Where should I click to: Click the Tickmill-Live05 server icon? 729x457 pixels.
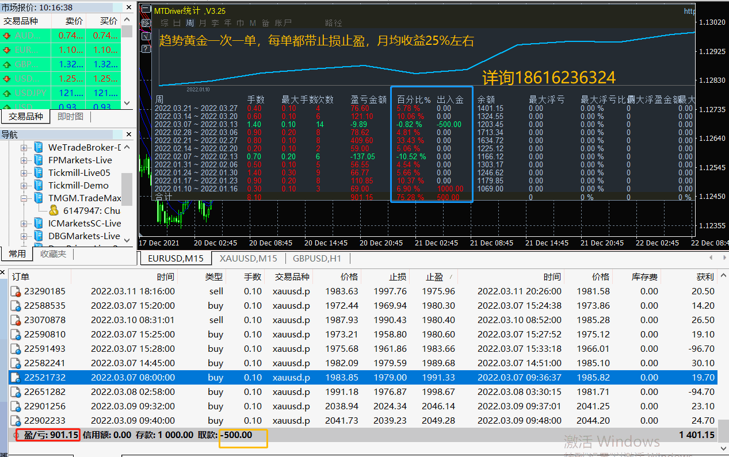39,172
